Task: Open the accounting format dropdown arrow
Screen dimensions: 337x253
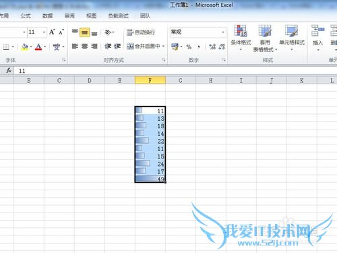Action: tap(181, 47)
